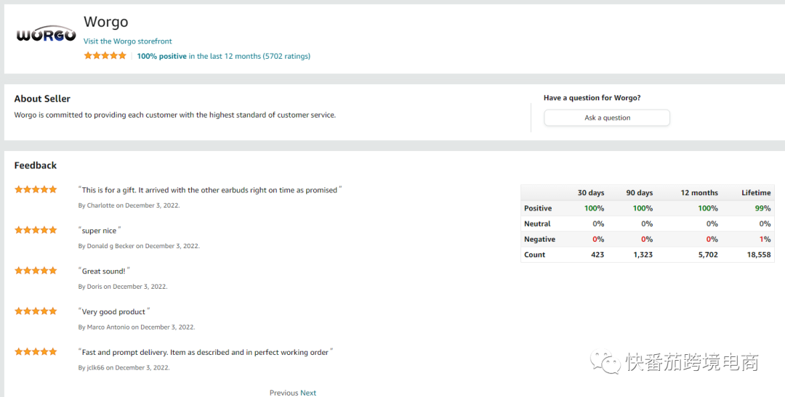785x397 pixels.
Task: Click the 'super nice' review text
Action: [100, 231]
